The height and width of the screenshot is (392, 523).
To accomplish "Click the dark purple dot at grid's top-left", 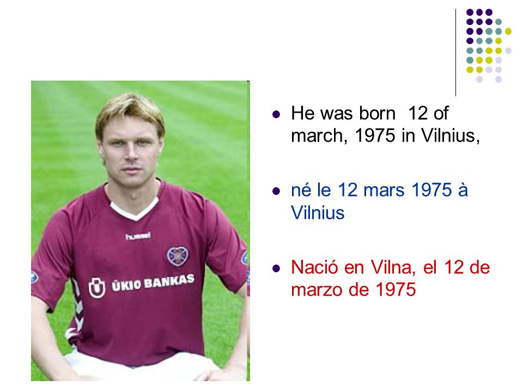I will pyautogui.click(x=470, y=13).
